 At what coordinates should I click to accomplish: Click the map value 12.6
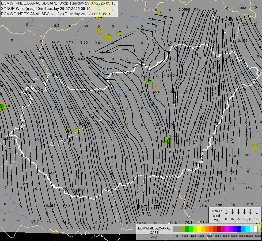pos(20,221)
